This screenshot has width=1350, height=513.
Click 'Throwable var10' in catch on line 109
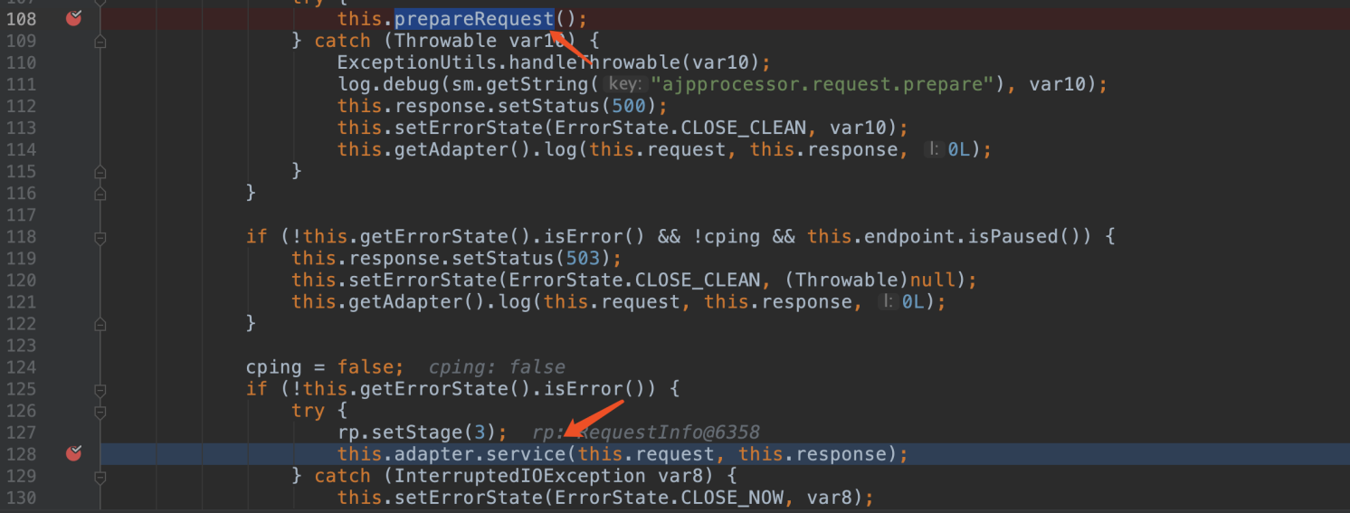pyautogui.click(x=480, y=41)
